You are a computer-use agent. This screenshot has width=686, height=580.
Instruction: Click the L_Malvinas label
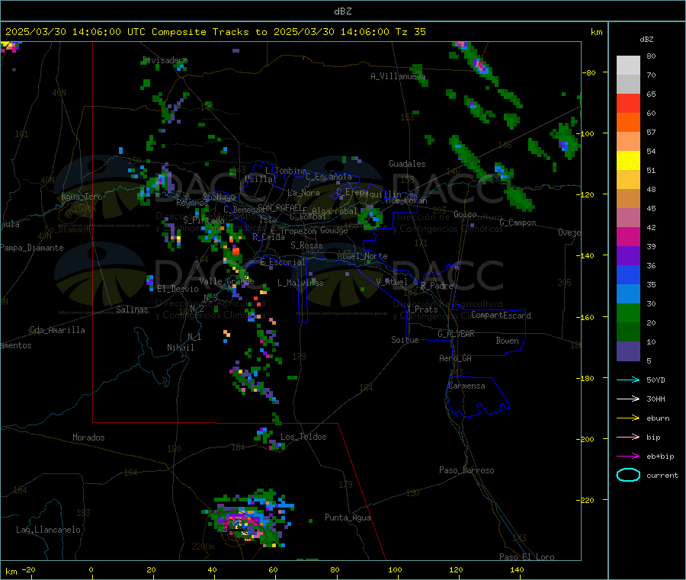(300, 283)
